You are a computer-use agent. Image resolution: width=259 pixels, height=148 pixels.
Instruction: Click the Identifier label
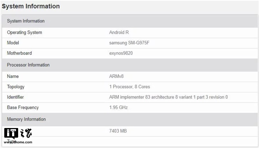tap(16, 97)
